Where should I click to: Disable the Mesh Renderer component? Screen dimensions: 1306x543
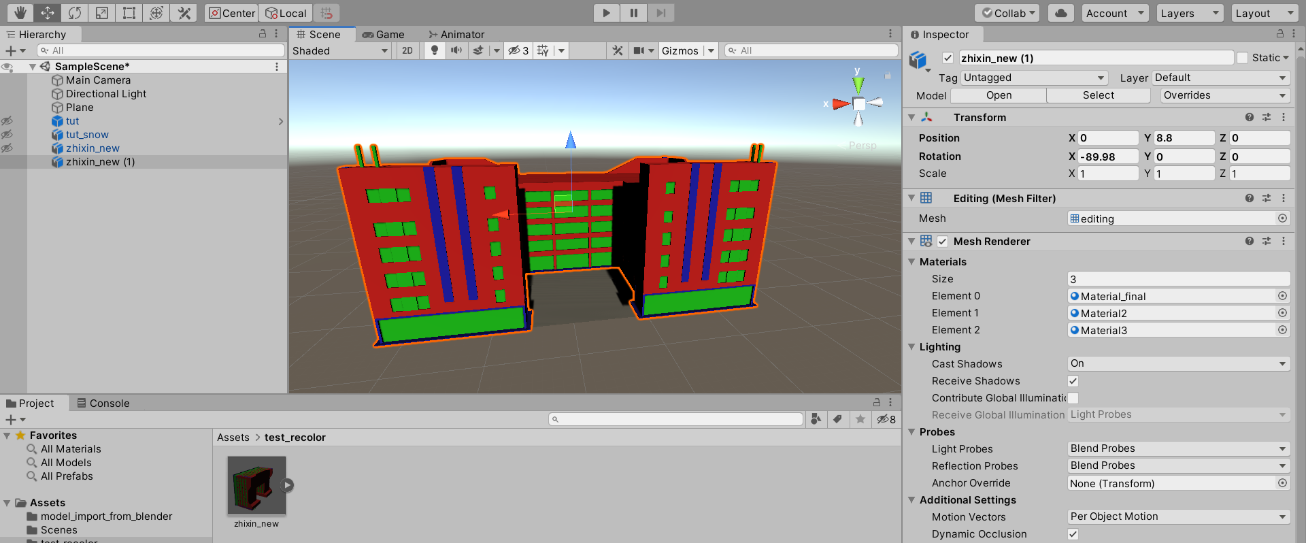[943, 241]
